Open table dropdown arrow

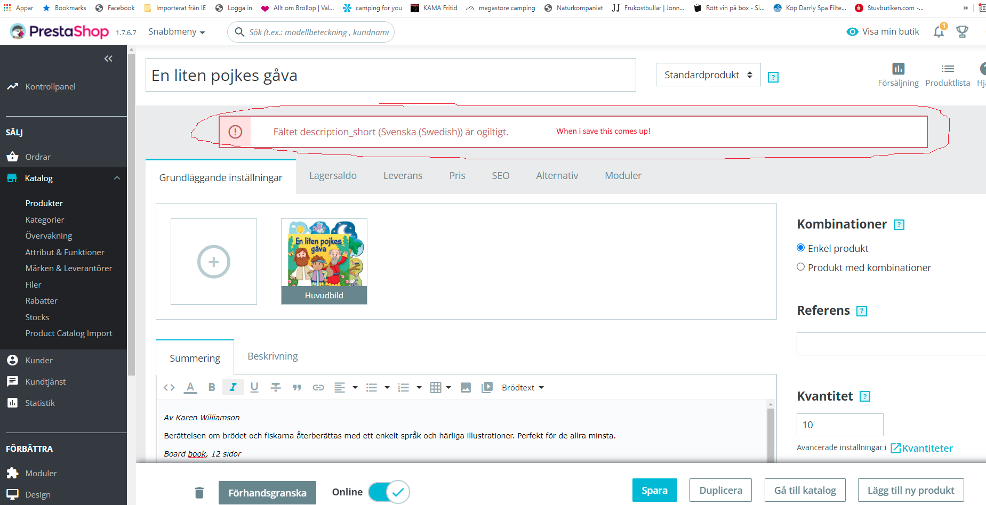(x=448, y=387)
